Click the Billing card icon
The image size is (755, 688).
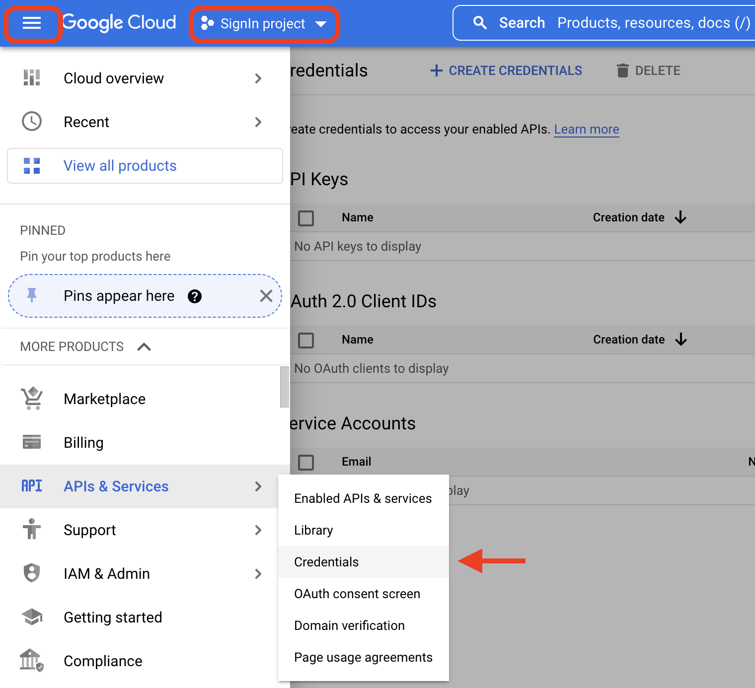pos(32,442)
